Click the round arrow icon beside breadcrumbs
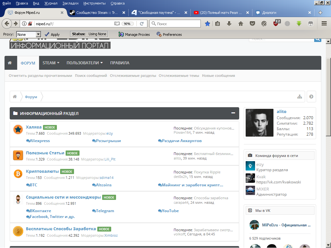331x248 pixels. (x=311, y=97)
